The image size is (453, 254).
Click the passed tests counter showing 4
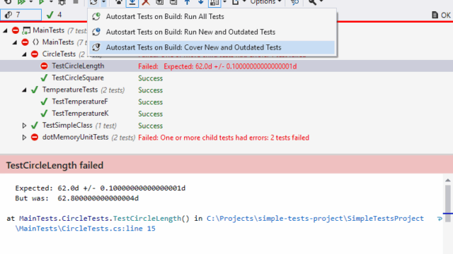54,15
